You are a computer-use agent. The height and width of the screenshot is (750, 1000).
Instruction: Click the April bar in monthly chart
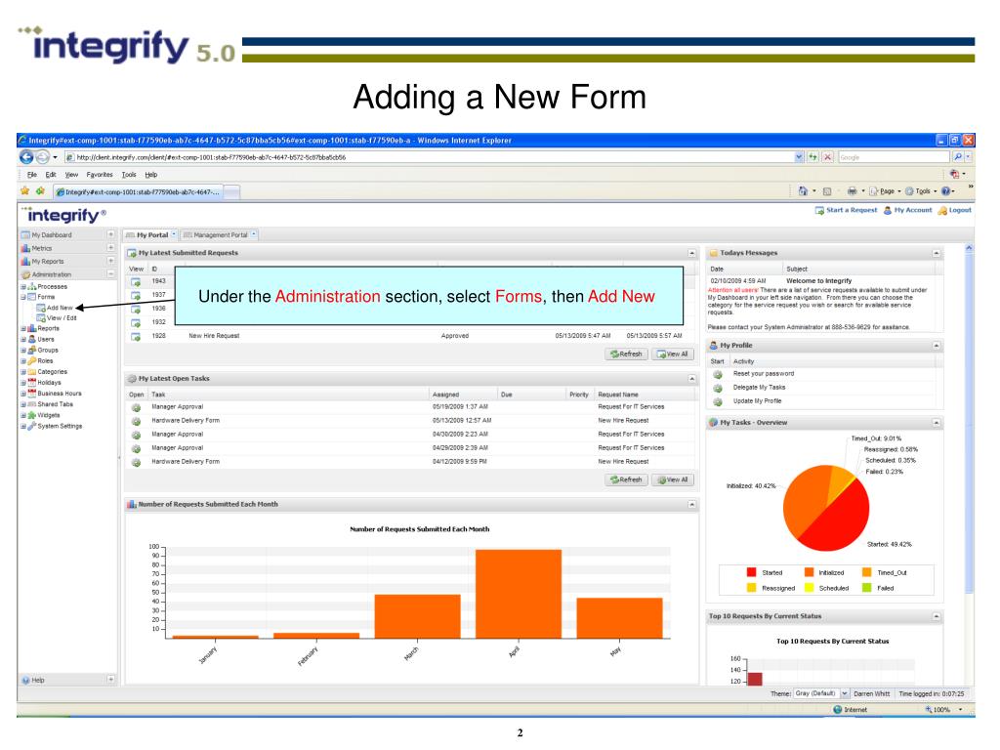click(x=519, y=594)
